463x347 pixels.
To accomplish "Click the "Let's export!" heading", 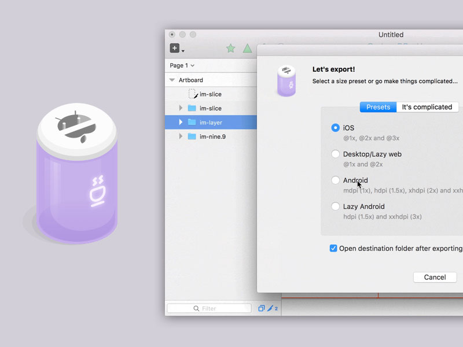I will click(x=334, y=69).
